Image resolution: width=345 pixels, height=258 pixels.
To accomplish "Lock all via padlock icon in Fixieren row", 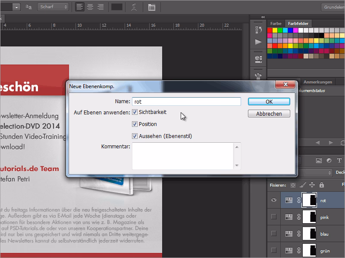I will coord(321,185).
